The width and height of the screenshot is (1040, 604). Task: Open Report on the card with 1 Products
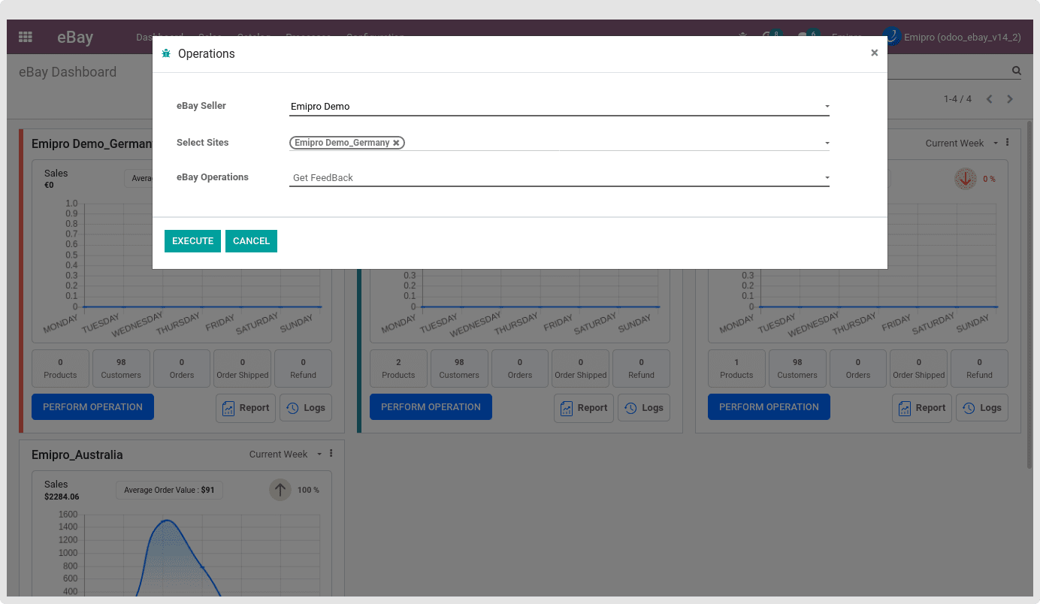click(922, 408)
